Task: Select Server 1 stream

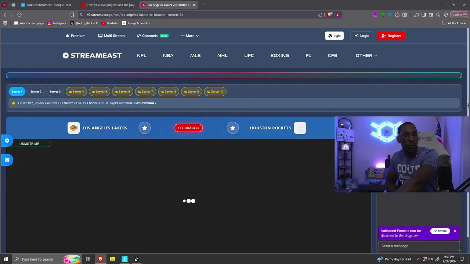Action: pos(17,92)
